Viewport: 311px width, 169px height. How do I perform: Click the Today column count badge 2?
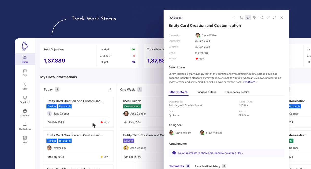pos(57,89)
